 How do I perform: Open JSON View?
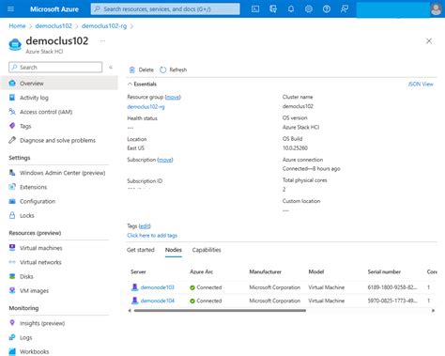point(421,84)
